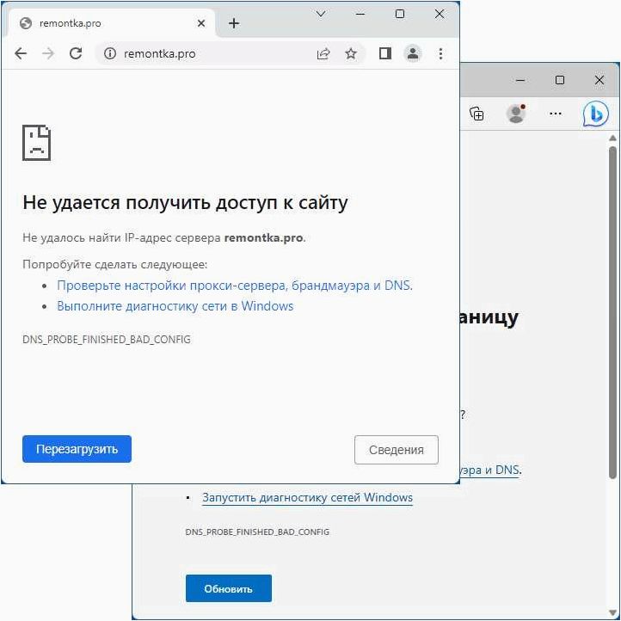Minimize the Chrome window
Viewport: 621px width, 621px height.
(360, 15)
